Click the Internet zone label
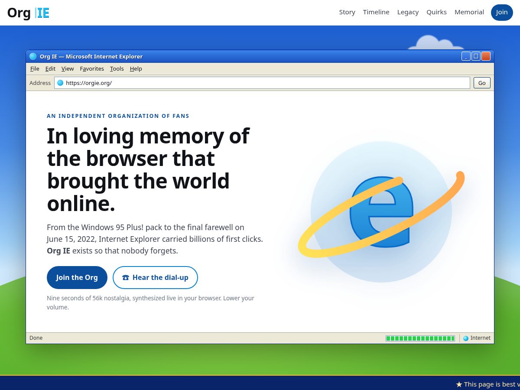The width and height of the screenshot is (520, 390). tap(481, 338)
